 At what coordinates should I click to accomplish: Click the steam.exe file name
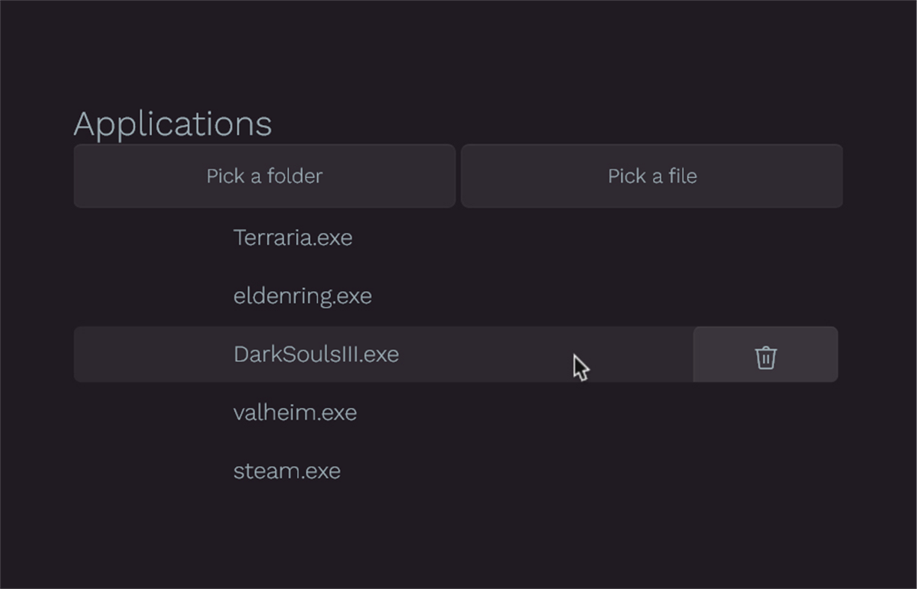point(287,471)
